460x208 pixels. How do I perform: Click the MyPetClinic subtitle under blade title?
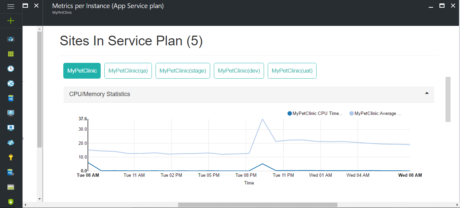coord(62,13)
